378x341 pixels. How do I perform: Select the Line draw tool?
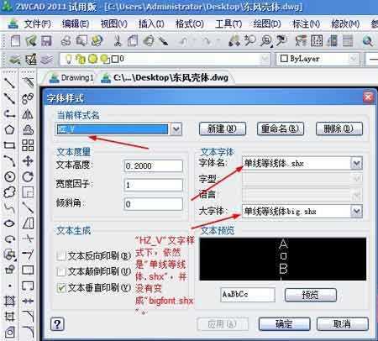[x=9, y=83]
